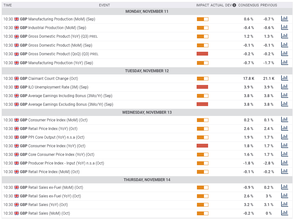Open the chart for PPI Core Output (YoY)
The width and height of the screenshot is (293, 222).
coord(284,137)
